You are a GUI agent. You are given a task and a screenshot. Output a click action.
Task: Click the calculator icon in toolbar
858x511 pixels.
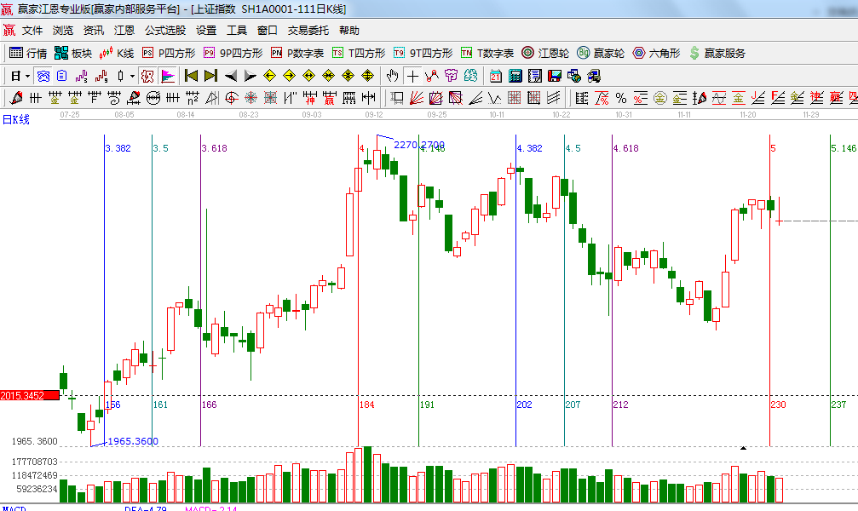(515, 76)
